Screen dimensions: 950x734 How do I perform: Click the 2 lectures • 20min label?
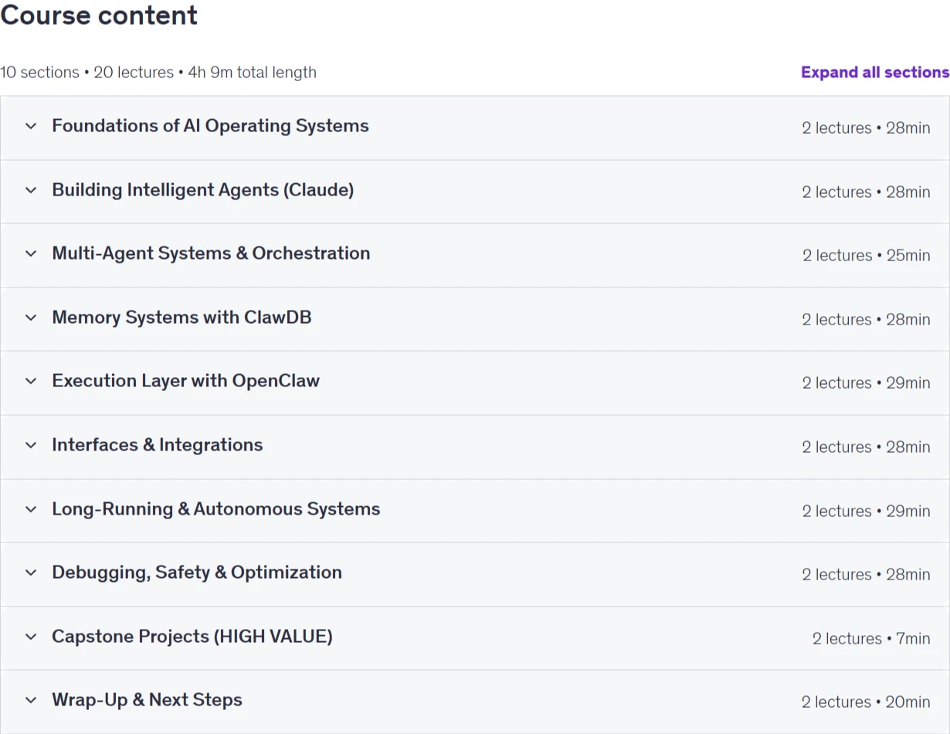[x=866, y=702]
